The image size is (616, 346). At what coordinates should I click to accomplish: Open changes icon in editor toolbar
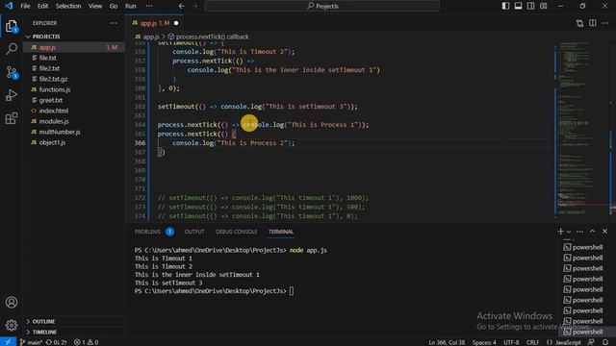pyautogui.click(x=579, y=23)
